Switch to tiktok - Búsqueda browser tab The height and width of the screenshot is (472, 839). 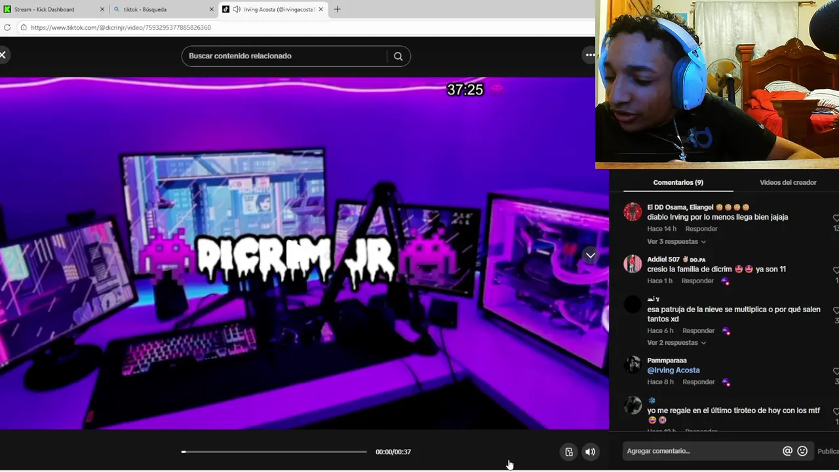[164, 9]
